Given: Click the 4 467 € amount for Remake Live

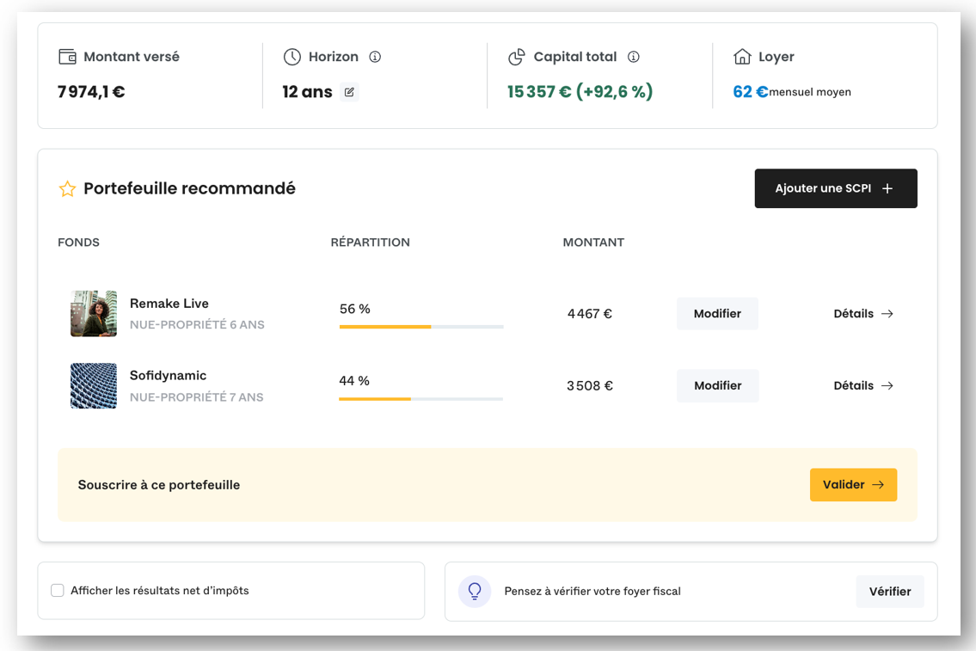Looking at the screenshot, I should pyautogui.click(x=589, y=314).
